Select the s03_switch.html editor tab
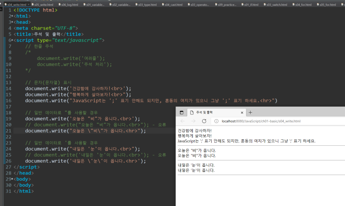This screenshot has width=345, height=206. 276,5
